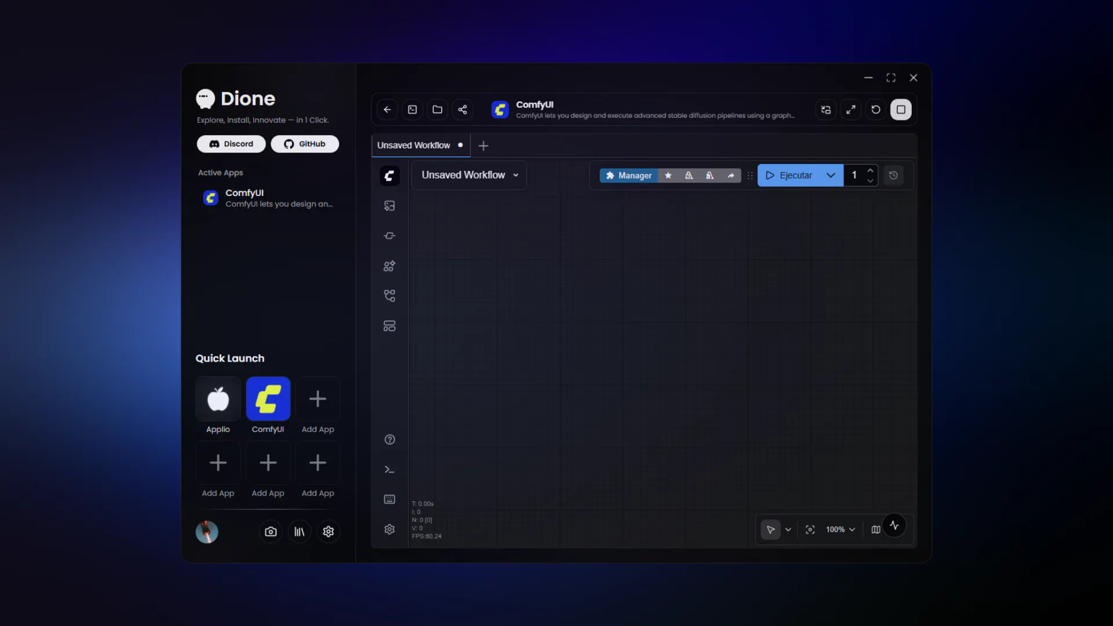The width and height of the screenshot is (1113, 626).
Task: Open the queue history clock icon
Action: (893, 176)
